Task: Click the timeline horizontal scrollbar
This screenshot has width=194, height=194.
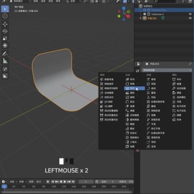Action: pos(66,192)
